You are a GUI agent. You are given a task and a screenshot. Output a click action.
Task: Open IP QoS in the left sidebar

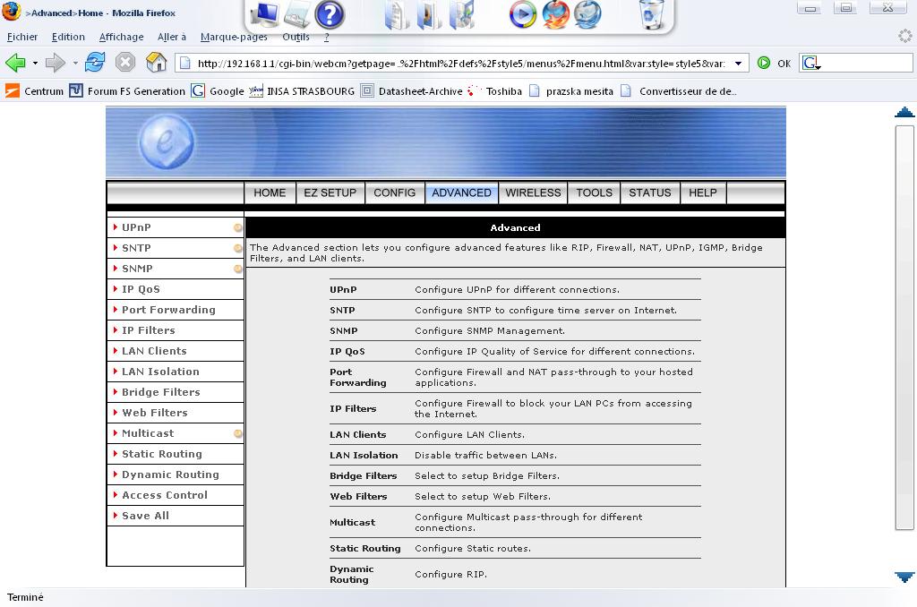175,289
